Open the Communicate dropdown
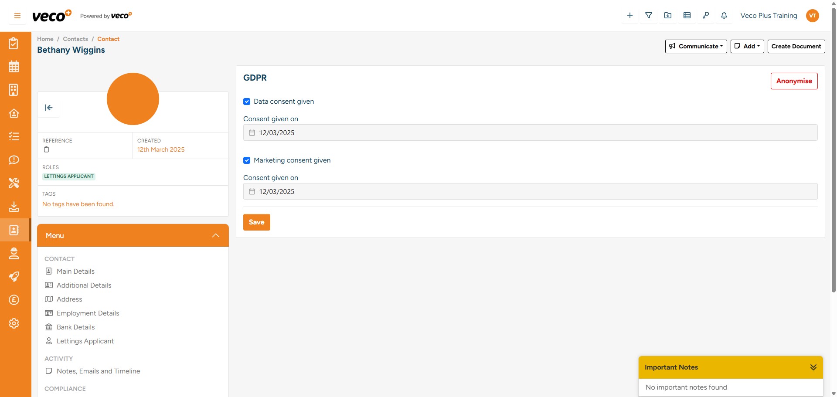This screenshot has height=397, width=837. pos(695,46)
